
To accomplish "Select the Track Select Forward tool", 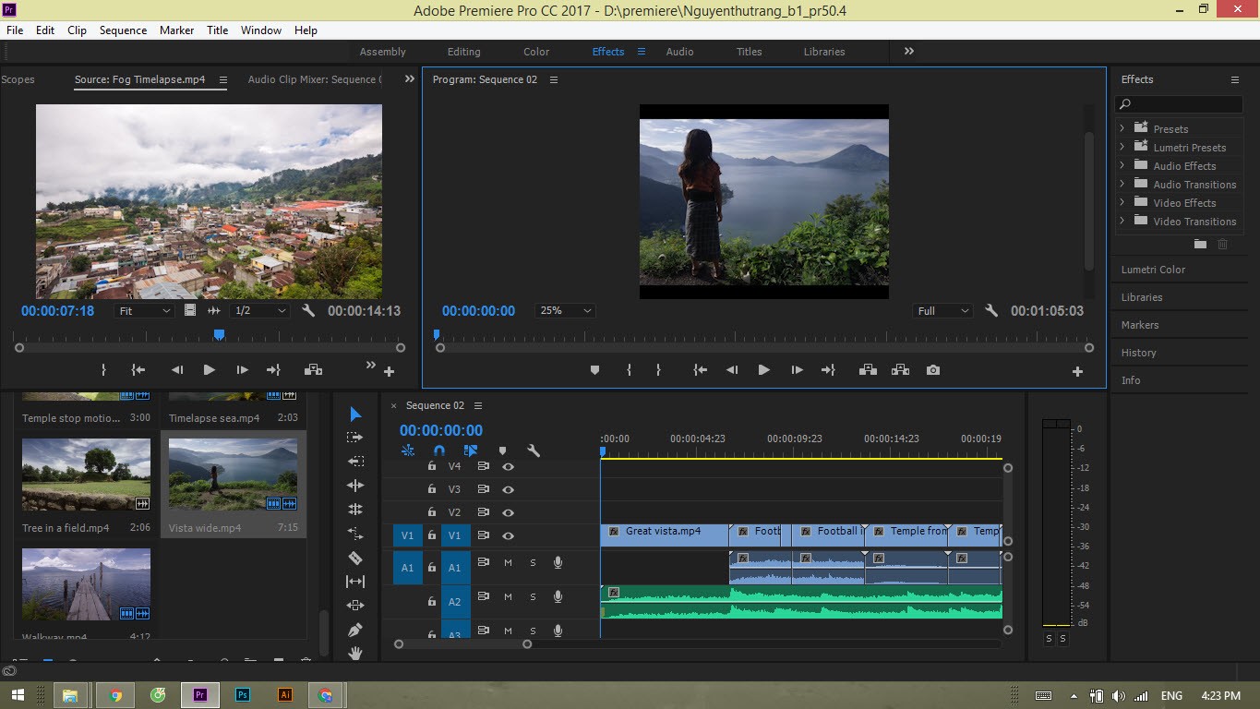I will click(x=355, y=437).
